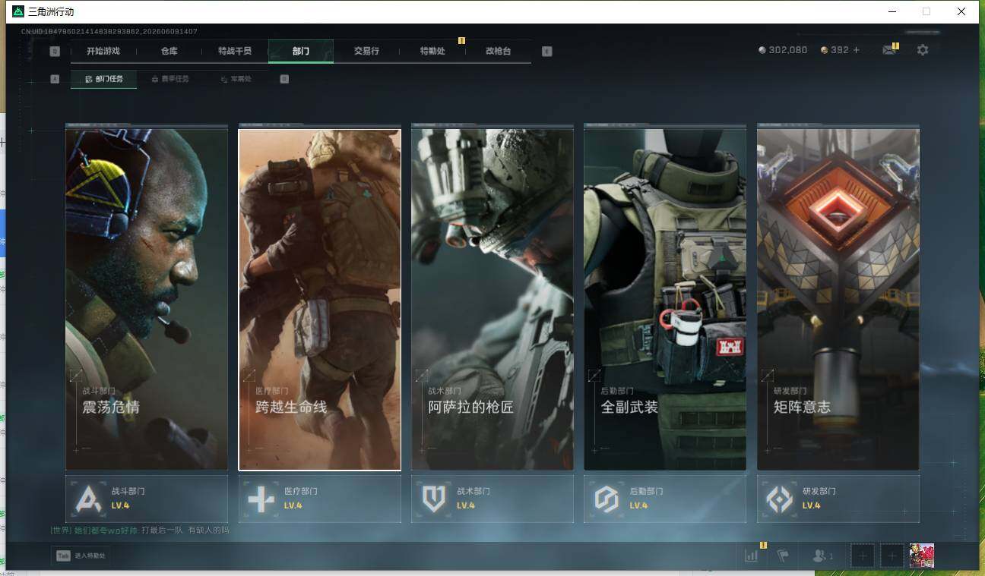Click the 392 currency value
Image resolution: width=985 pixels, height=576 pixels.
[840, 50]
